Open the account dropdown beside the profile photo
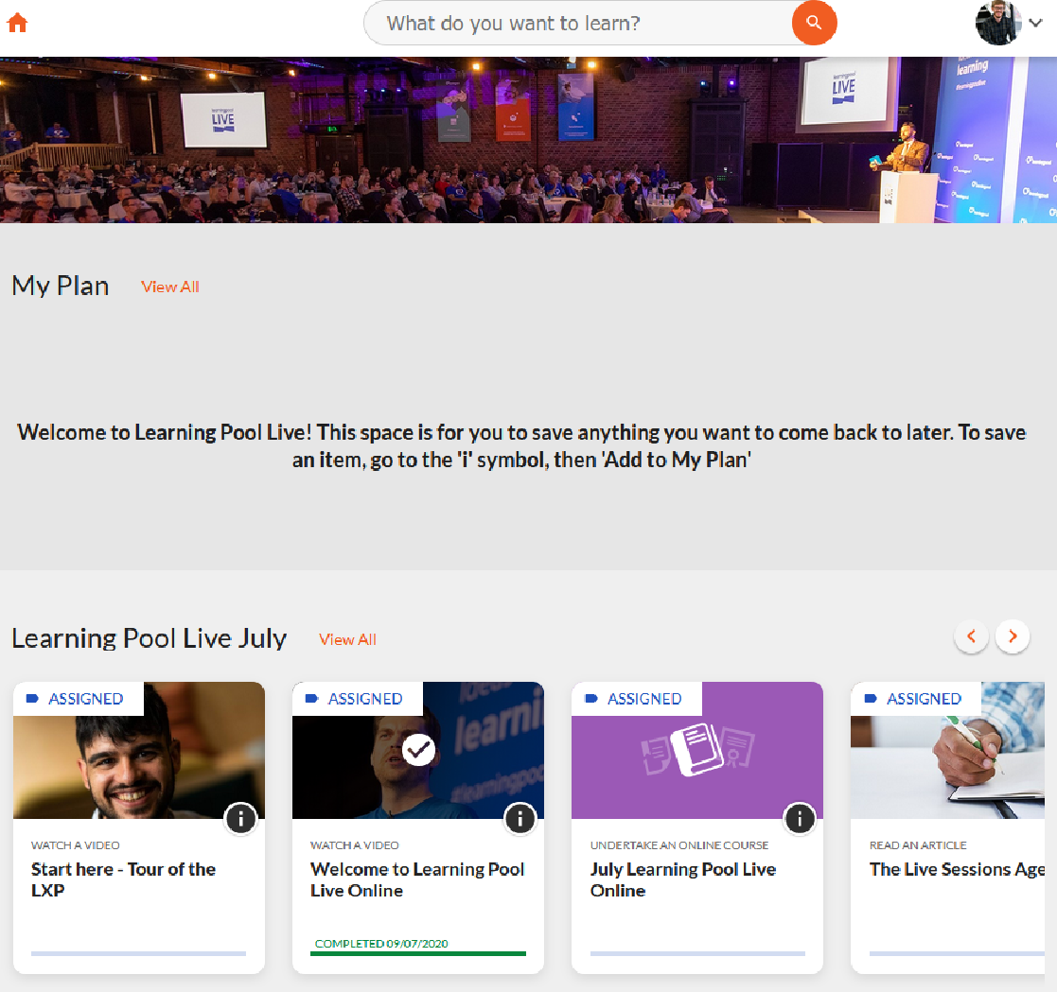Viewport: 1057px width, 992px height. pyautogui.click(x=1033, y=23)
